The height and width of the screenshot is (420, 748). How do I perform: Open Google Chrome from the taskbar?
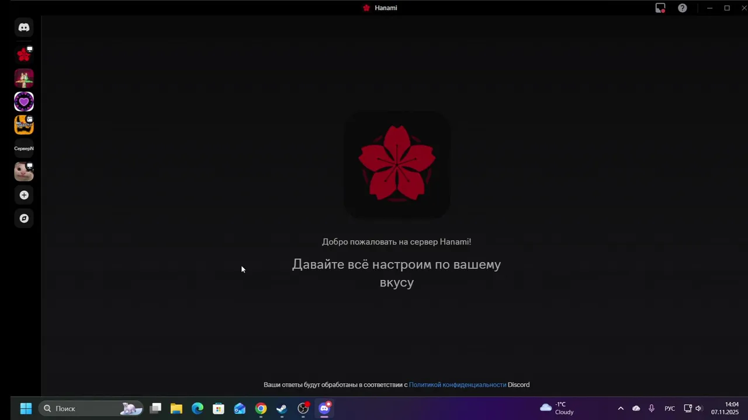261,408
